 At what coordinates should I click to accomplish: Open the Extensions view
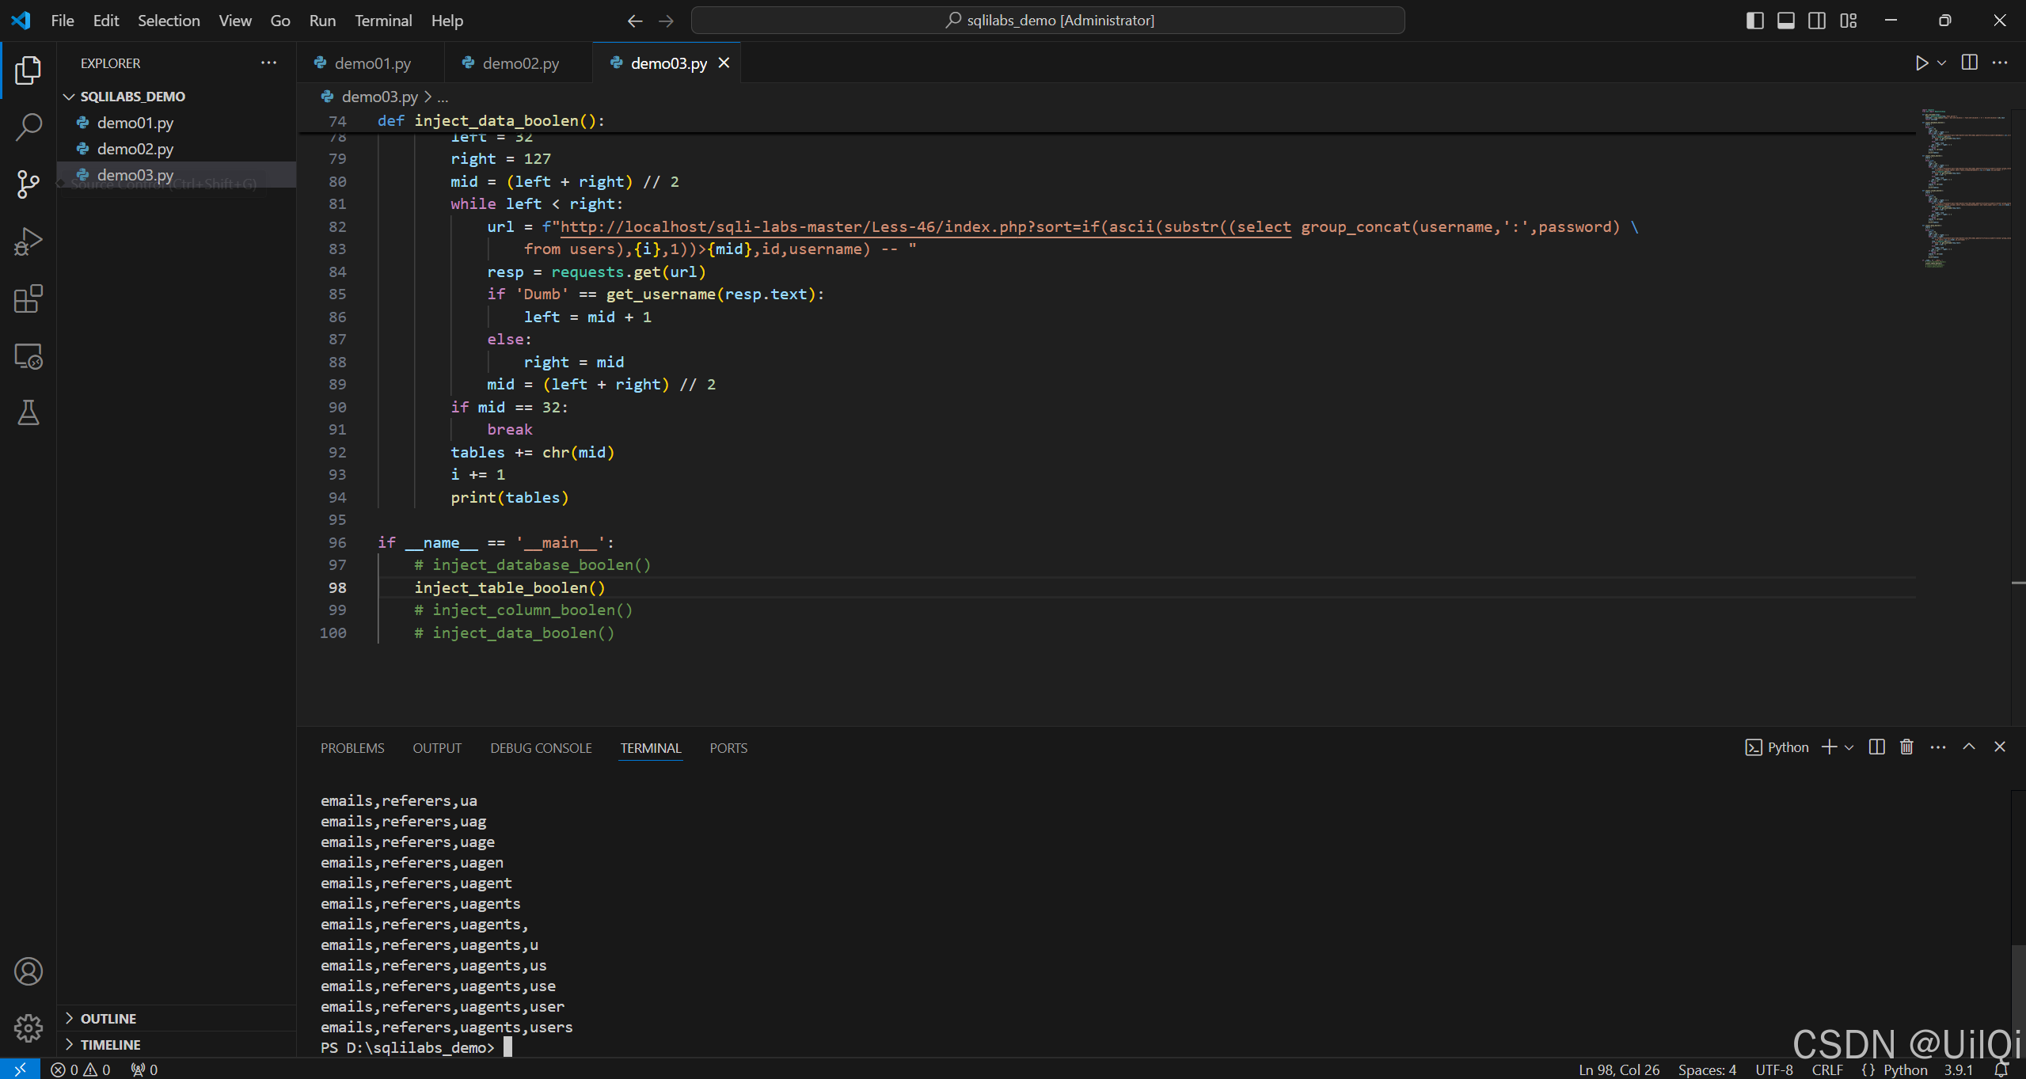[29, 298]
